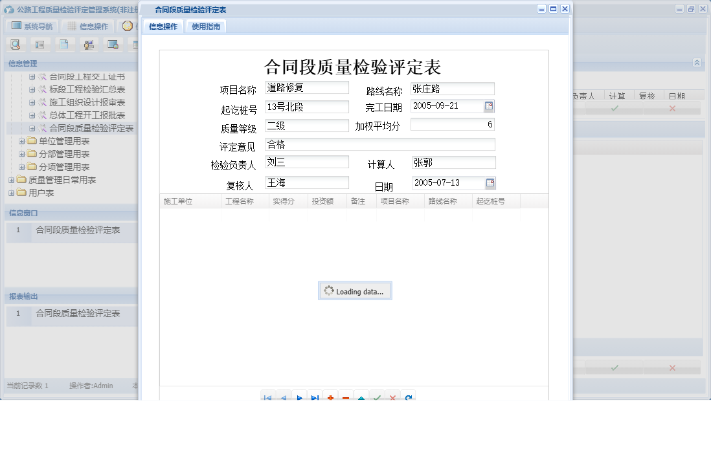Click the 项目名称 input field
Screen dimensions: 711x460
point(306,88)
